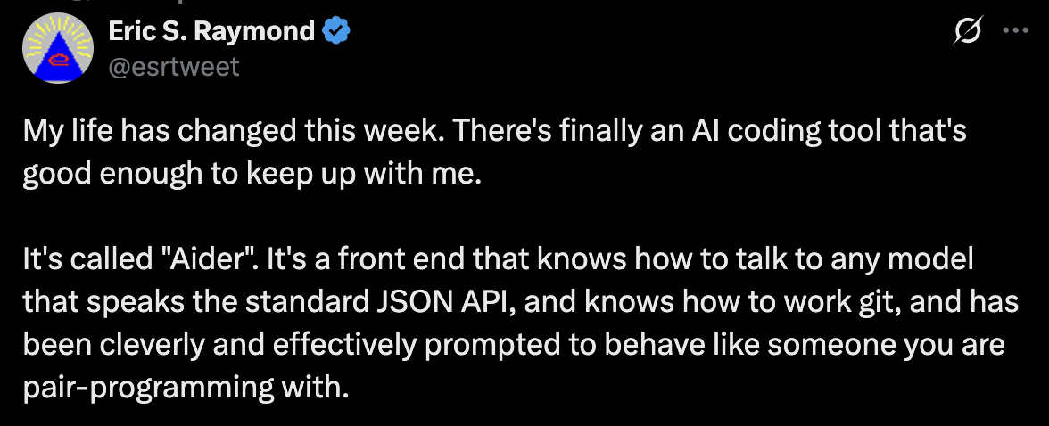The image size is (1049, 426).
Task: Open the three-dot More options menu
Action: [x=1016, y=31]
